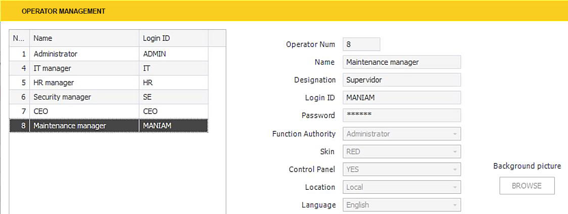Expand the Control Panel dropdown
The width and height of the screenshot is (568, 214).
[x=402, y=169]
